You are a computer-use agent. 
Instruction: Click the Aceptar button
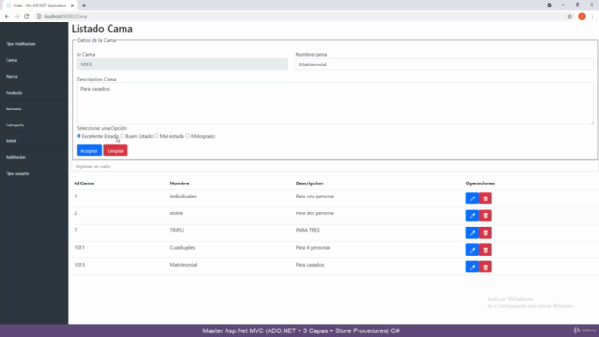(x=89, y=151)
